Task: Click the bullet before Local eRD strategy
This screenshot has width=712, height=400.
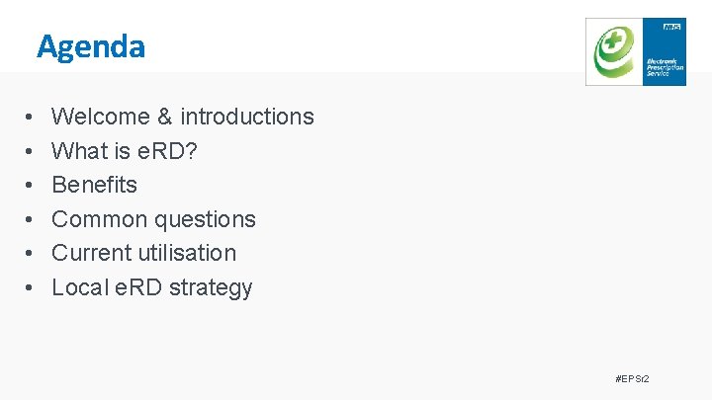Action: (x=33, y=288)
